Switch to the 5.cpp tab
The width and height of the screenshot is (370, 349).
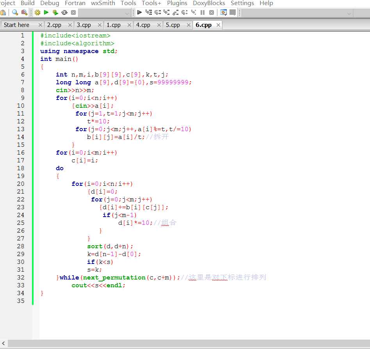173,25
